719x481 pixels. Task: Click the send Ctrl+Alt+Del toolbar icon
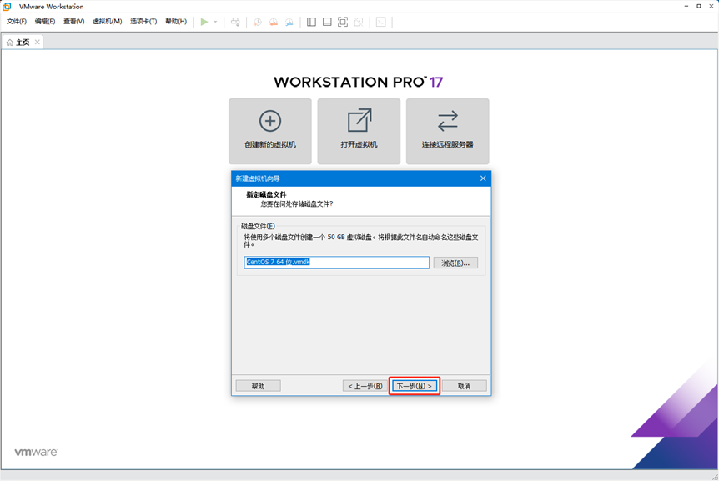pos(235,22)
